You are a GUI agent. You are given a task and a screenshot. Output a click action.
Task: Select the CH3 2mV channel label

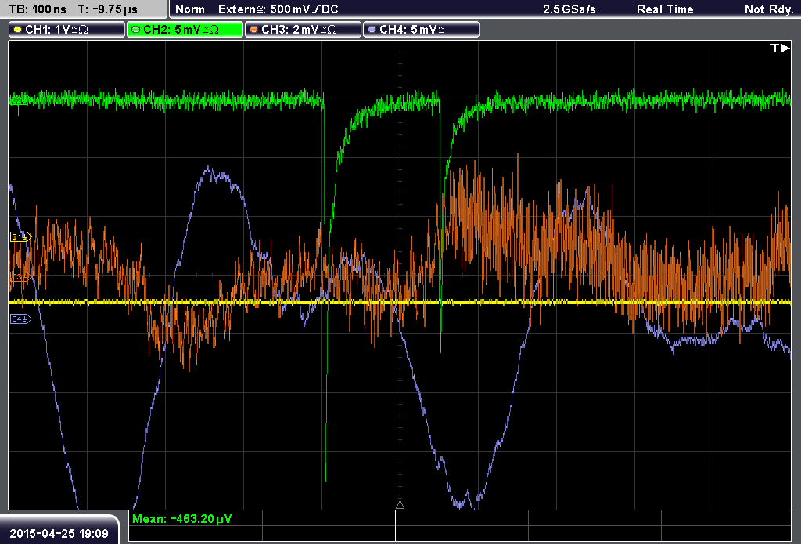coord(303,30)
